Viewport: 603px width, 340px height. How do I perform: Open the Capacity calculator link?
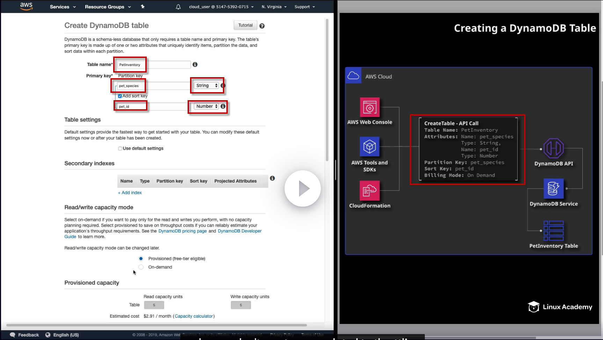194,316
